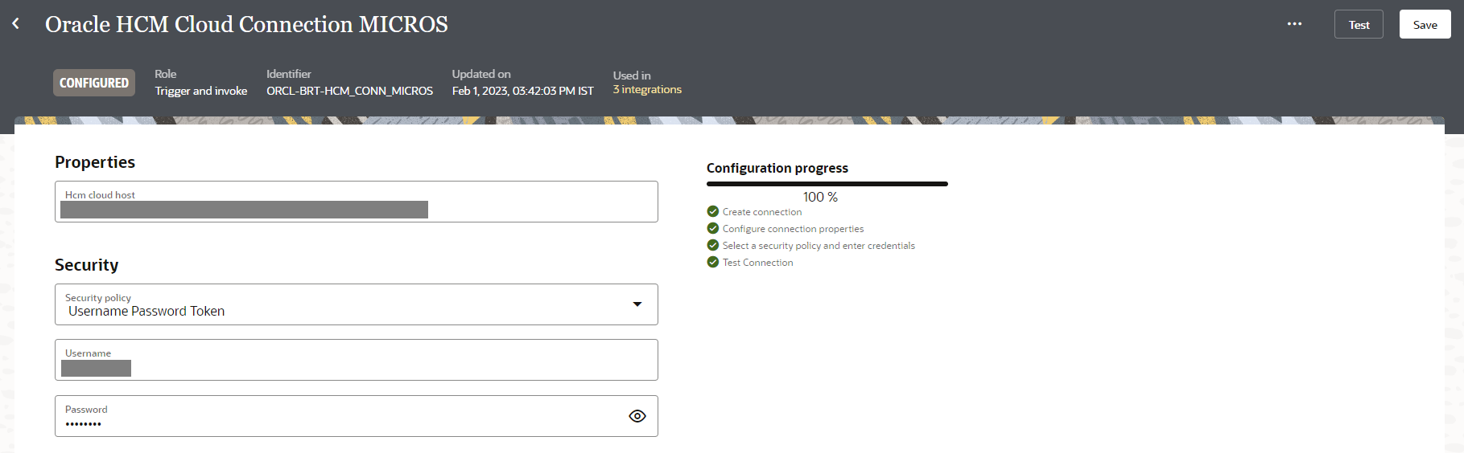
Task: Click the Configuration progress heading
Action: pyautogui.click(x=777, y=168)
